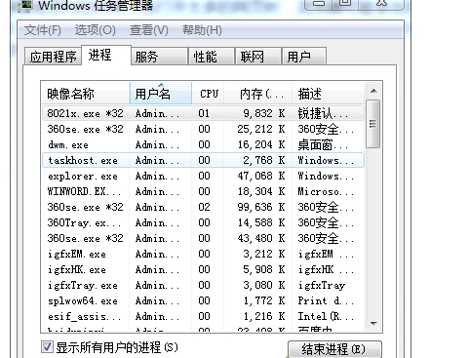
Task: Sort by 描述 column header
Action: pyautogui.click(x=328, y=94)
